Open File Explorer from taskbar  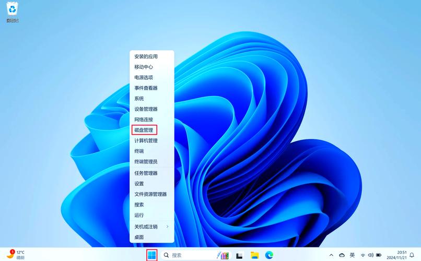[x=254, y=255]
